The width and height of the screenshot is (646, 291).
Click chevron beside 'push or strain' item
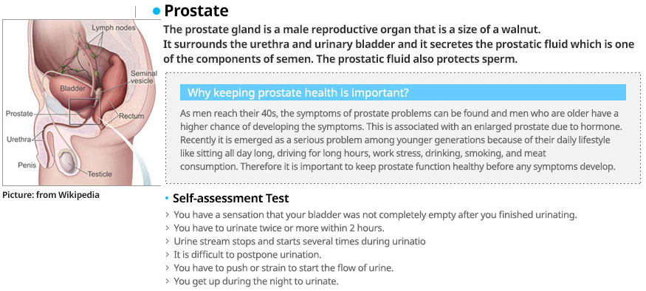point(168,268)
